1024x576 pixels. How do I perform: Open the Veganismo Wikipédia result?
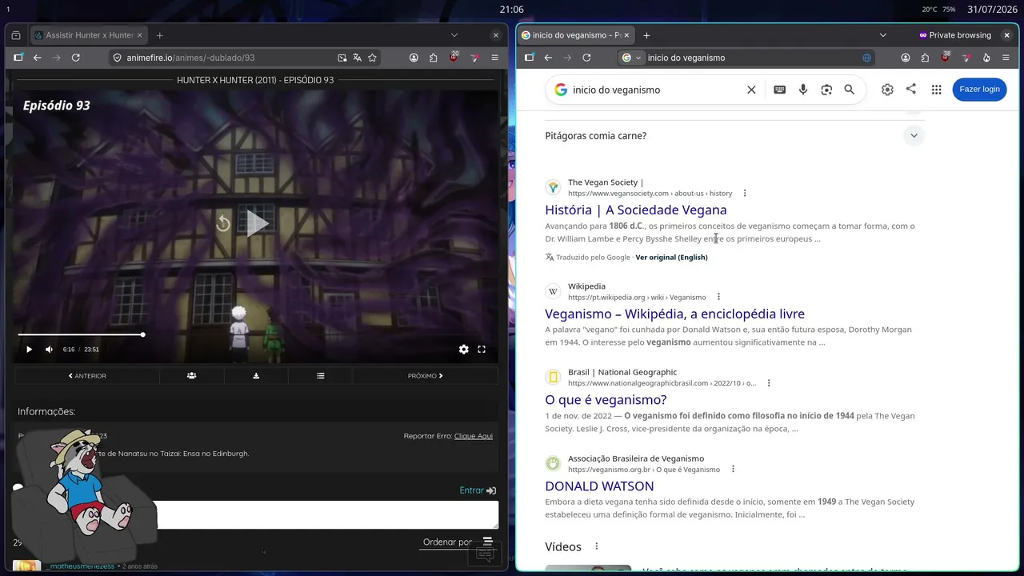[x=674, y=314]
